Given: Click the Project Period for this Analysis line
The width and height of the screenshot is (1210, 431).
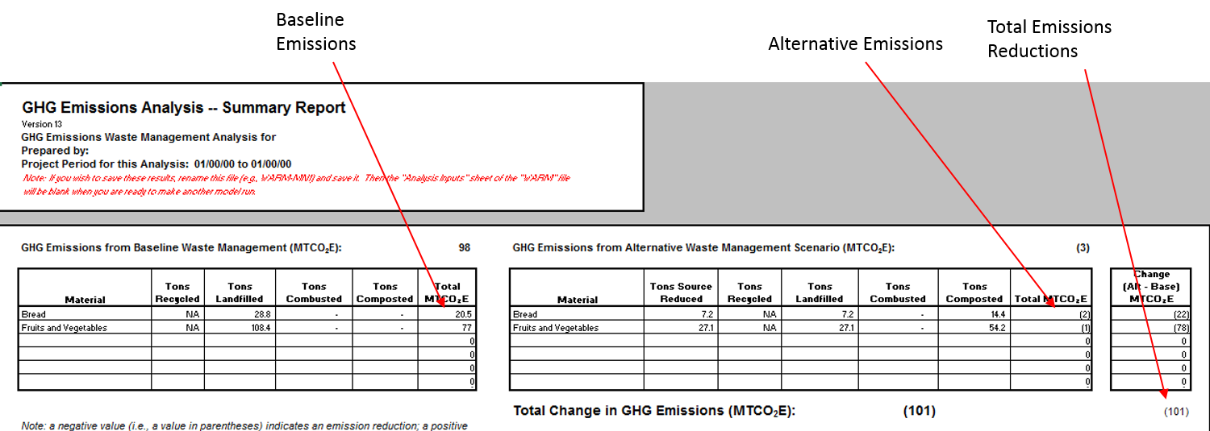Looking at the screenshot, I should 156,164.
